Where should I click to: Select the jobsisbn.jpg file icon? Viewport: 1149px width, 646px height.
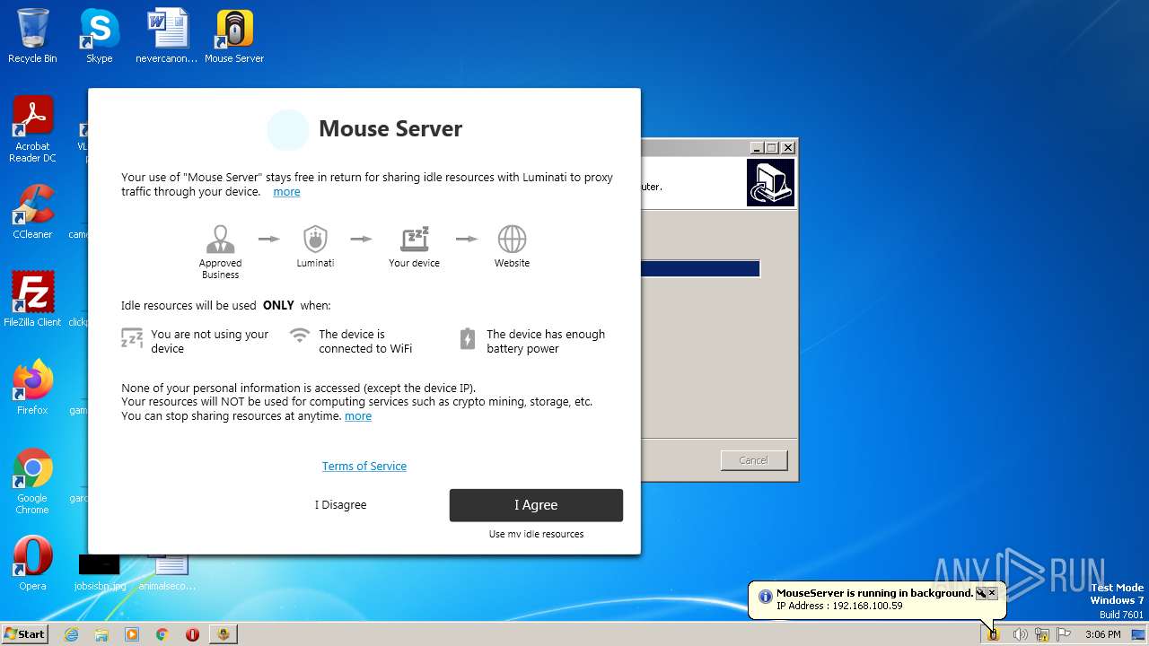100,572
